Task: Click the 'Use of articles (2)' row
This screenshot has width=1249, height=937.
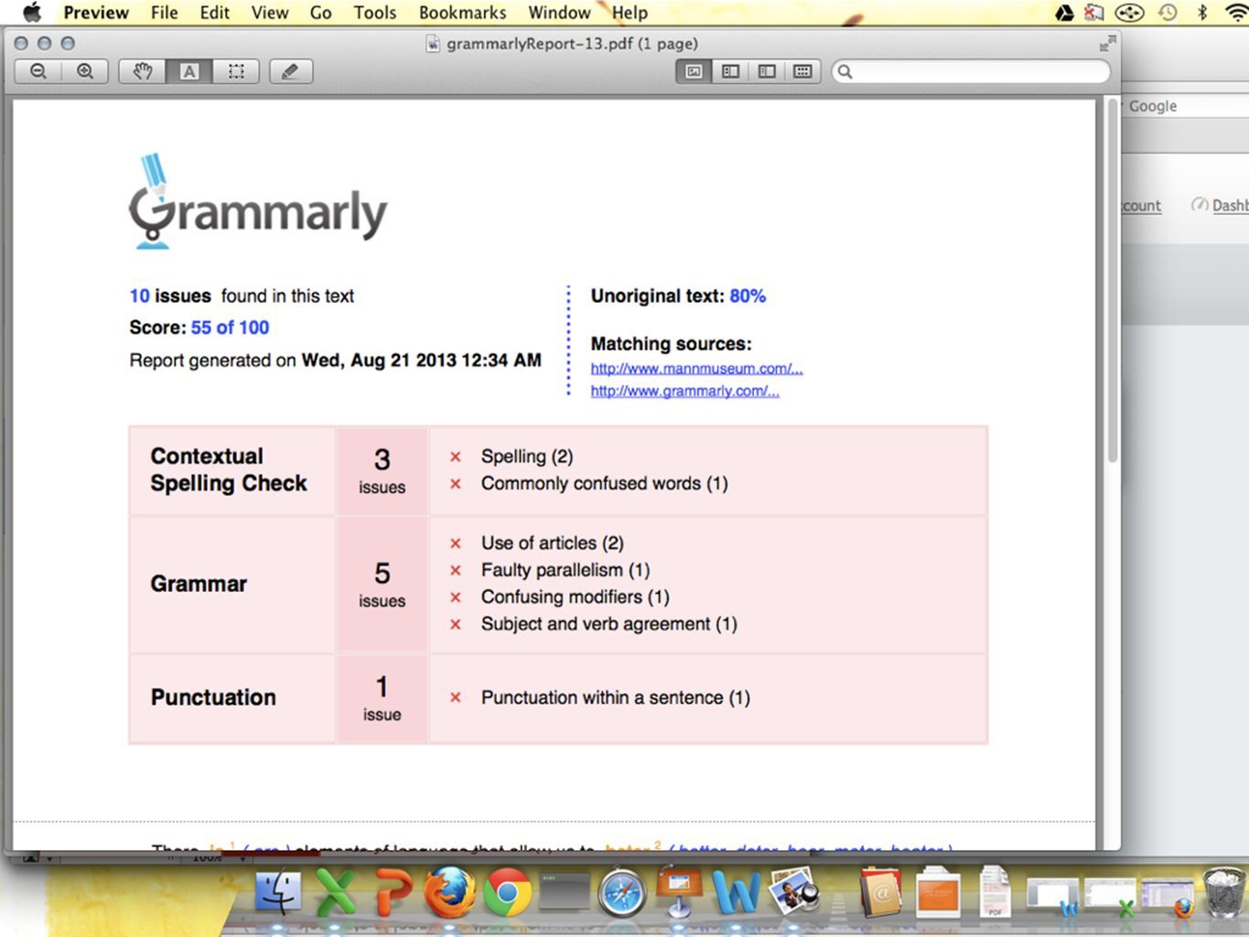Action: [552, 543]
